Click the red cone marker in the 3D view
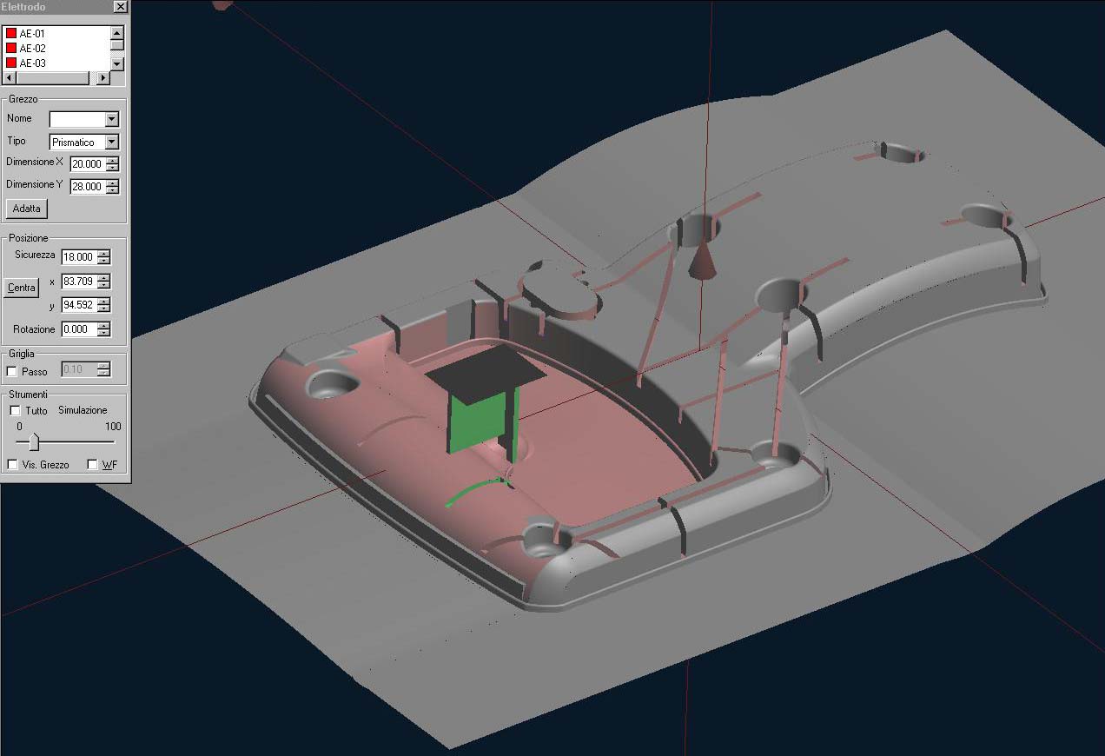 pyautogui.click(x=702, y=261)
